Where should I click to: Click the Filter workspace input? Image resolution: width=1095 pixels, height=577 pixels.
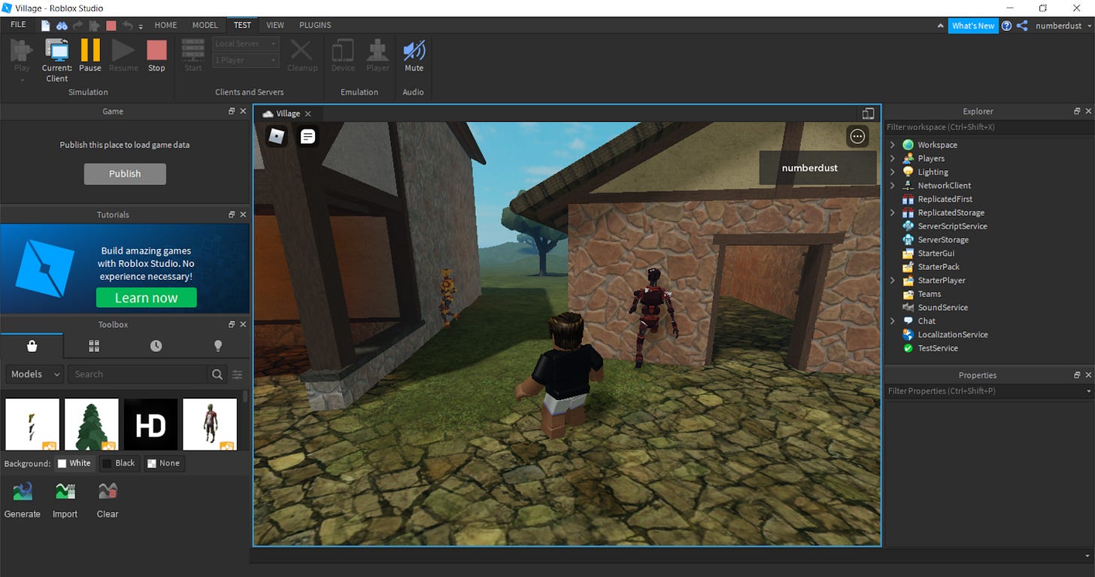(989, 127)
